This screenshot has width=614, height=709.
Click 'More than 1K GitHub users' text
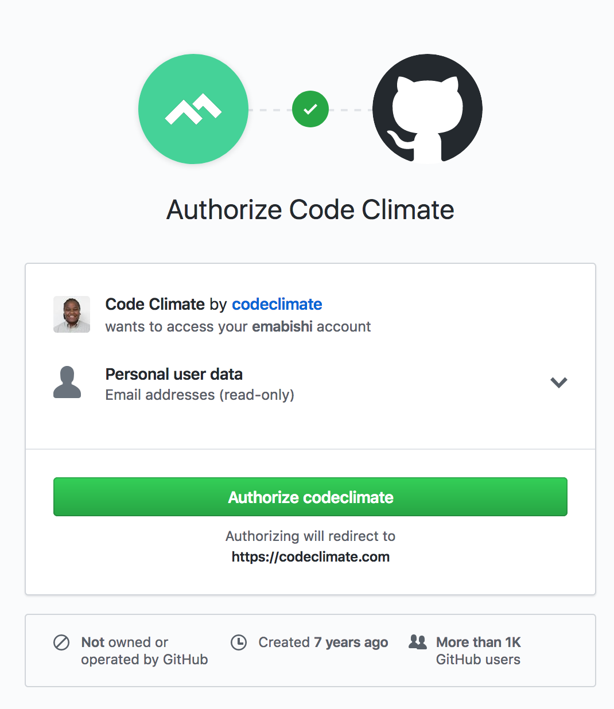pyautogui.click(x=478, y=650)
